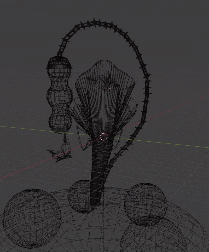Click the 3D cursor ring at flower base

click(104, 137)
